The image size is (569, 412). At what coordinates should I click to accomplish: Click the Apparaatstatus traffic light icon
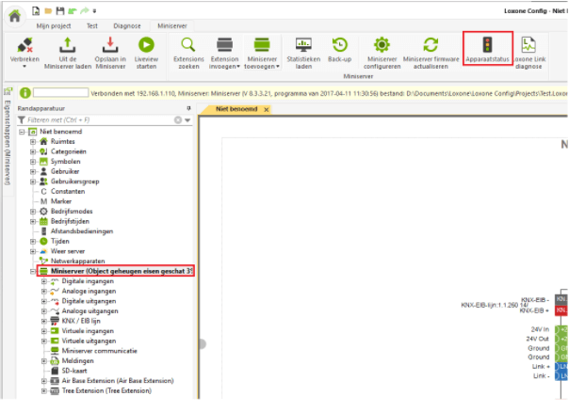coord(488,46)
